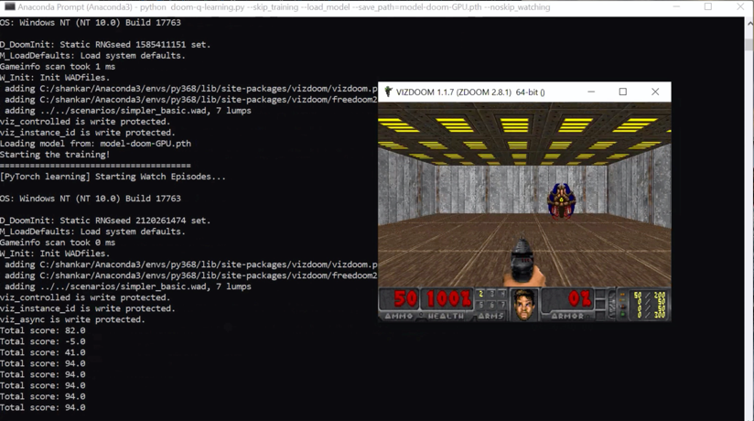Click the 100% health indicator in HUD
Image resolution: width=754 pixels, height=421 pixels.
448,298
